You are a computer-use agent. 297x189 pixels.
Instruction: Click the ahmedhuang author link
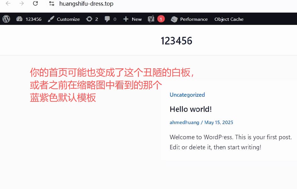click(184, 123)
